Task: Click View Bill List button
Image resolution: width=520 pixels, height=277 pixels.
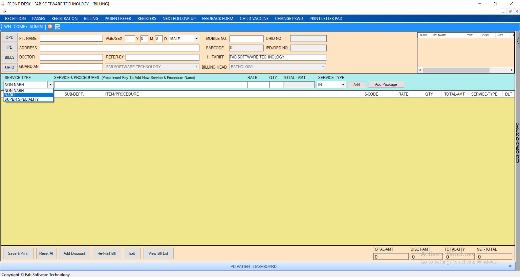Action: (x=158, y=253)
